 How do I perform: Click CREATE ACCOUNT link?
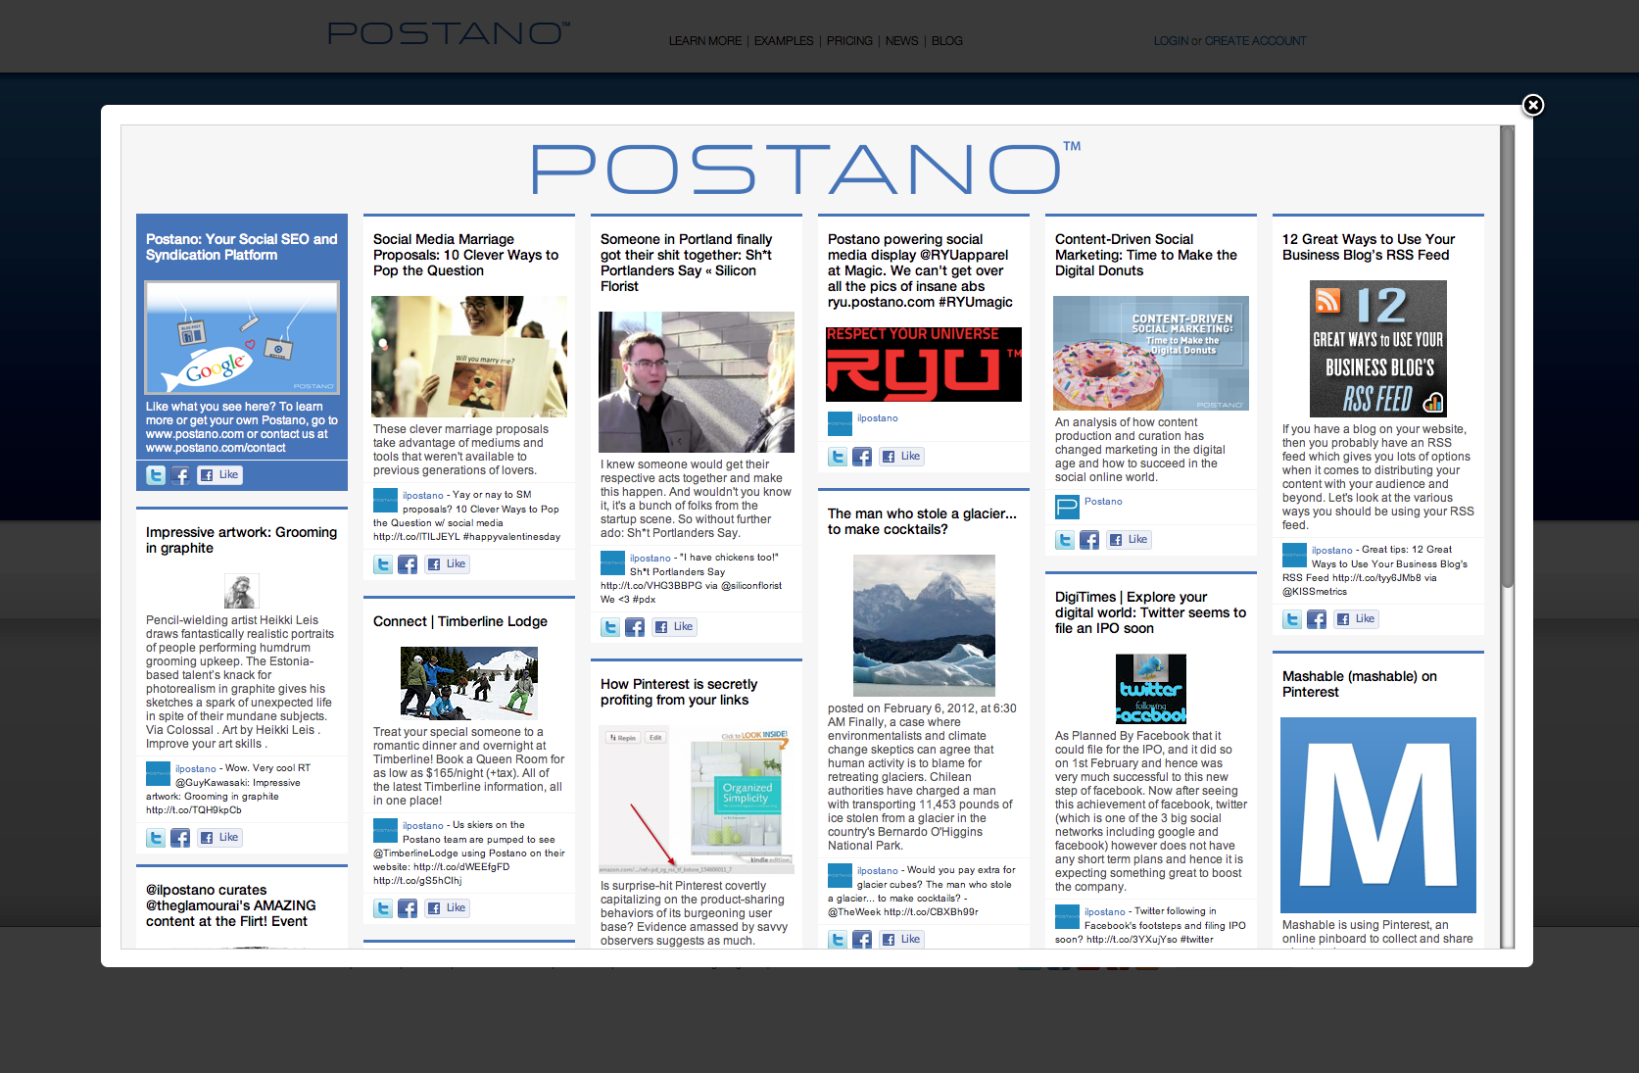1256,41
